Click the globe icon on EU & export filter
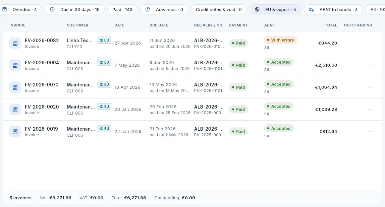Viewport: 385px width, 207px height. coord(257,10)
